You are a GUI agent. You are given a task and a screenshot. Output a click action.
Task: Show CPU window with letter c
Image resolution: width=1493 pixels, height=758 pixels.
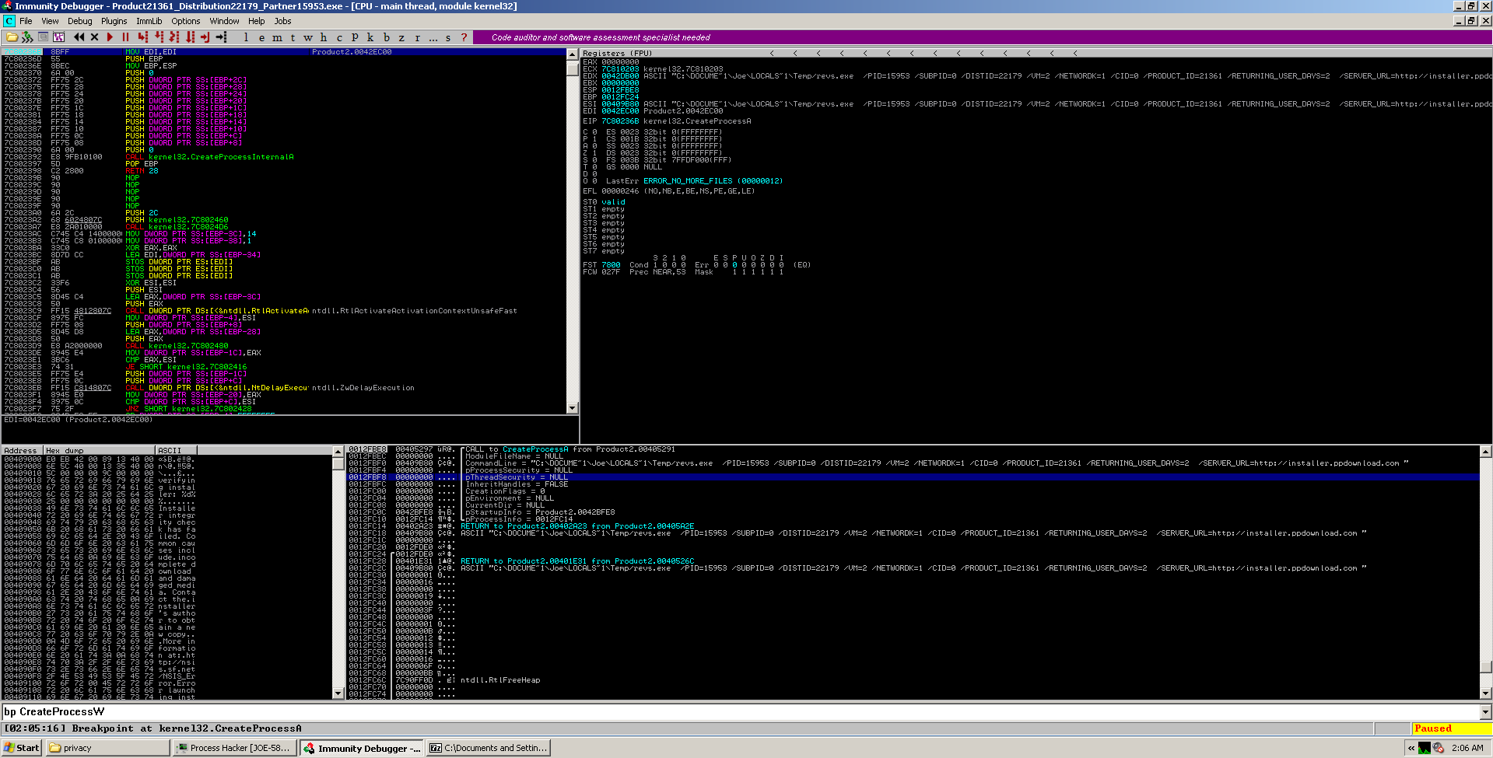coord(339,37)
